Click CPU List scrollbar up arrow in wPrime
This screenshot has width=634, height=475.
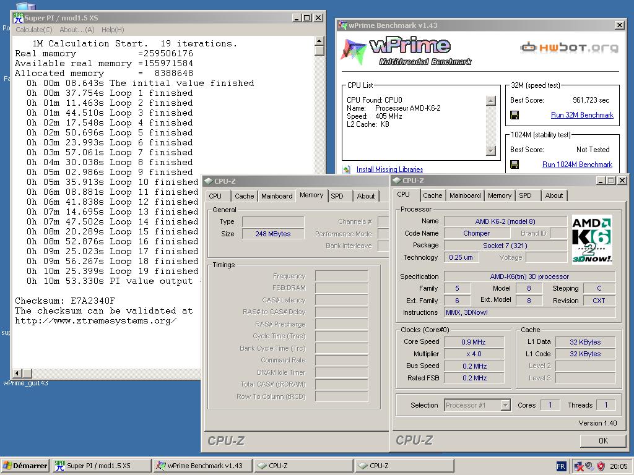[491, 101]
